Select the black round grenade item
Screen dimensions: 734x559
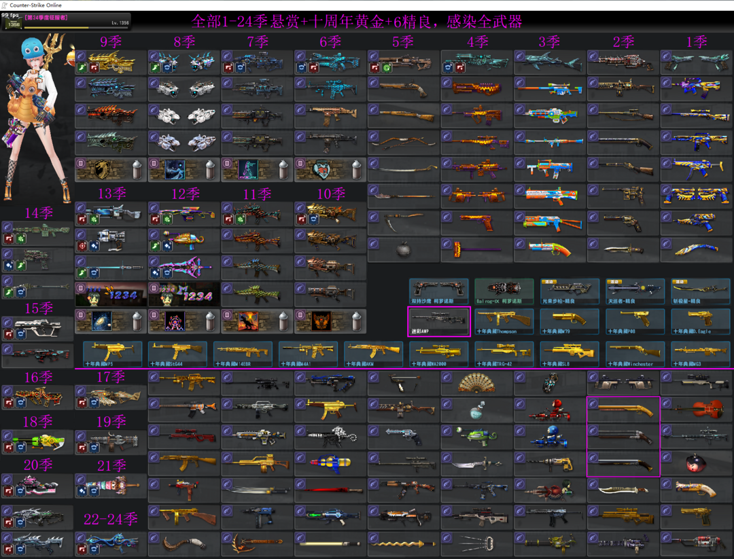(x=404, y=250)
